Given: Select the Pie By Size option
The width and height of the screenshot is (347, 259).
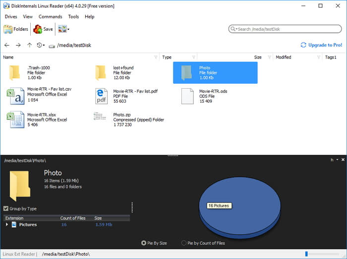Looking at the screenshot, I should point(144,243).
